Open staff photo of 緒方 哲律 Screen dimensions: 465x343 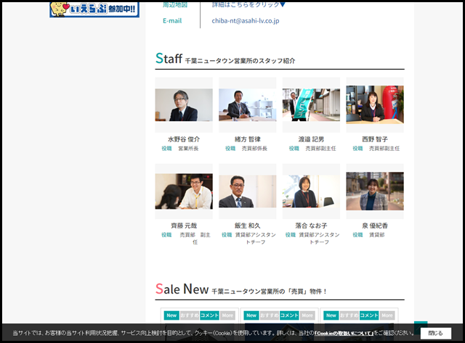coord(248,104)
